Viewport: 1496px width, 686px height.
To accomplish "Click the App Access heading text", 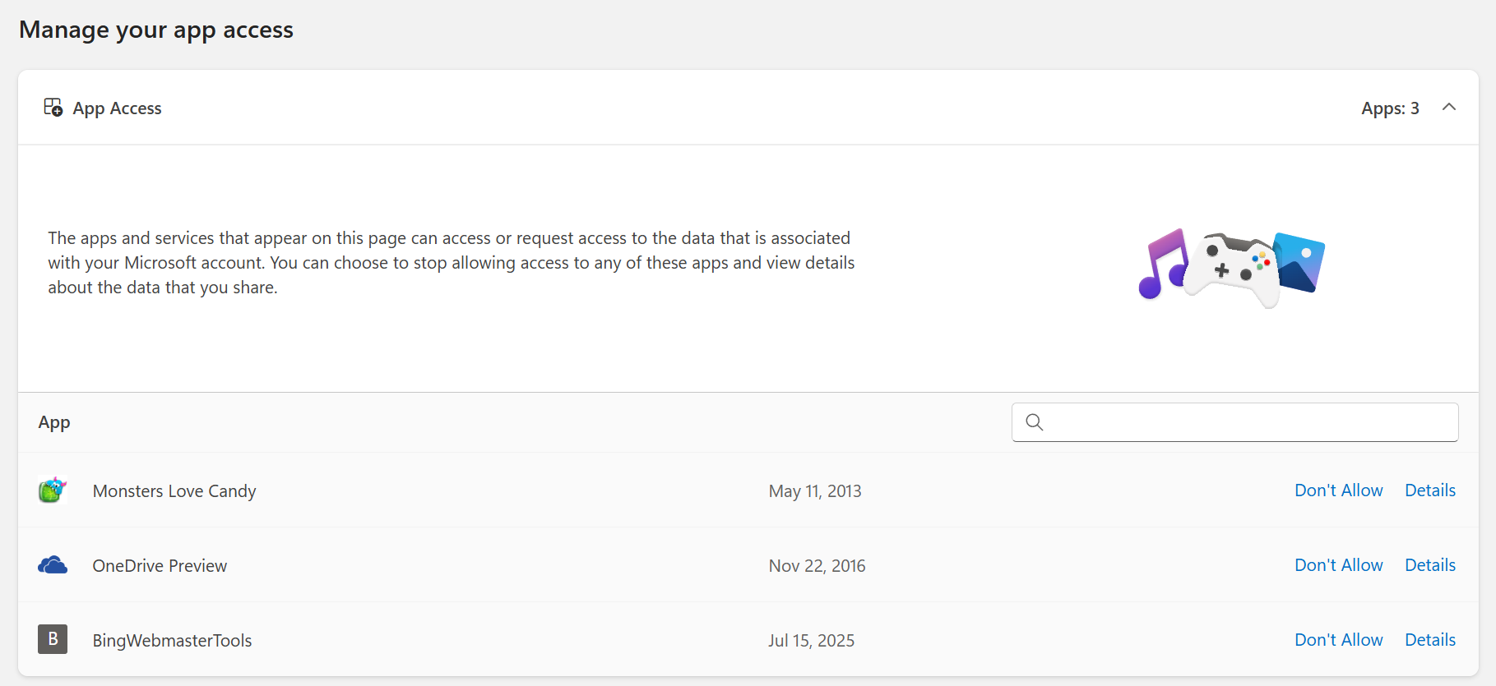I will coord(117,108).
